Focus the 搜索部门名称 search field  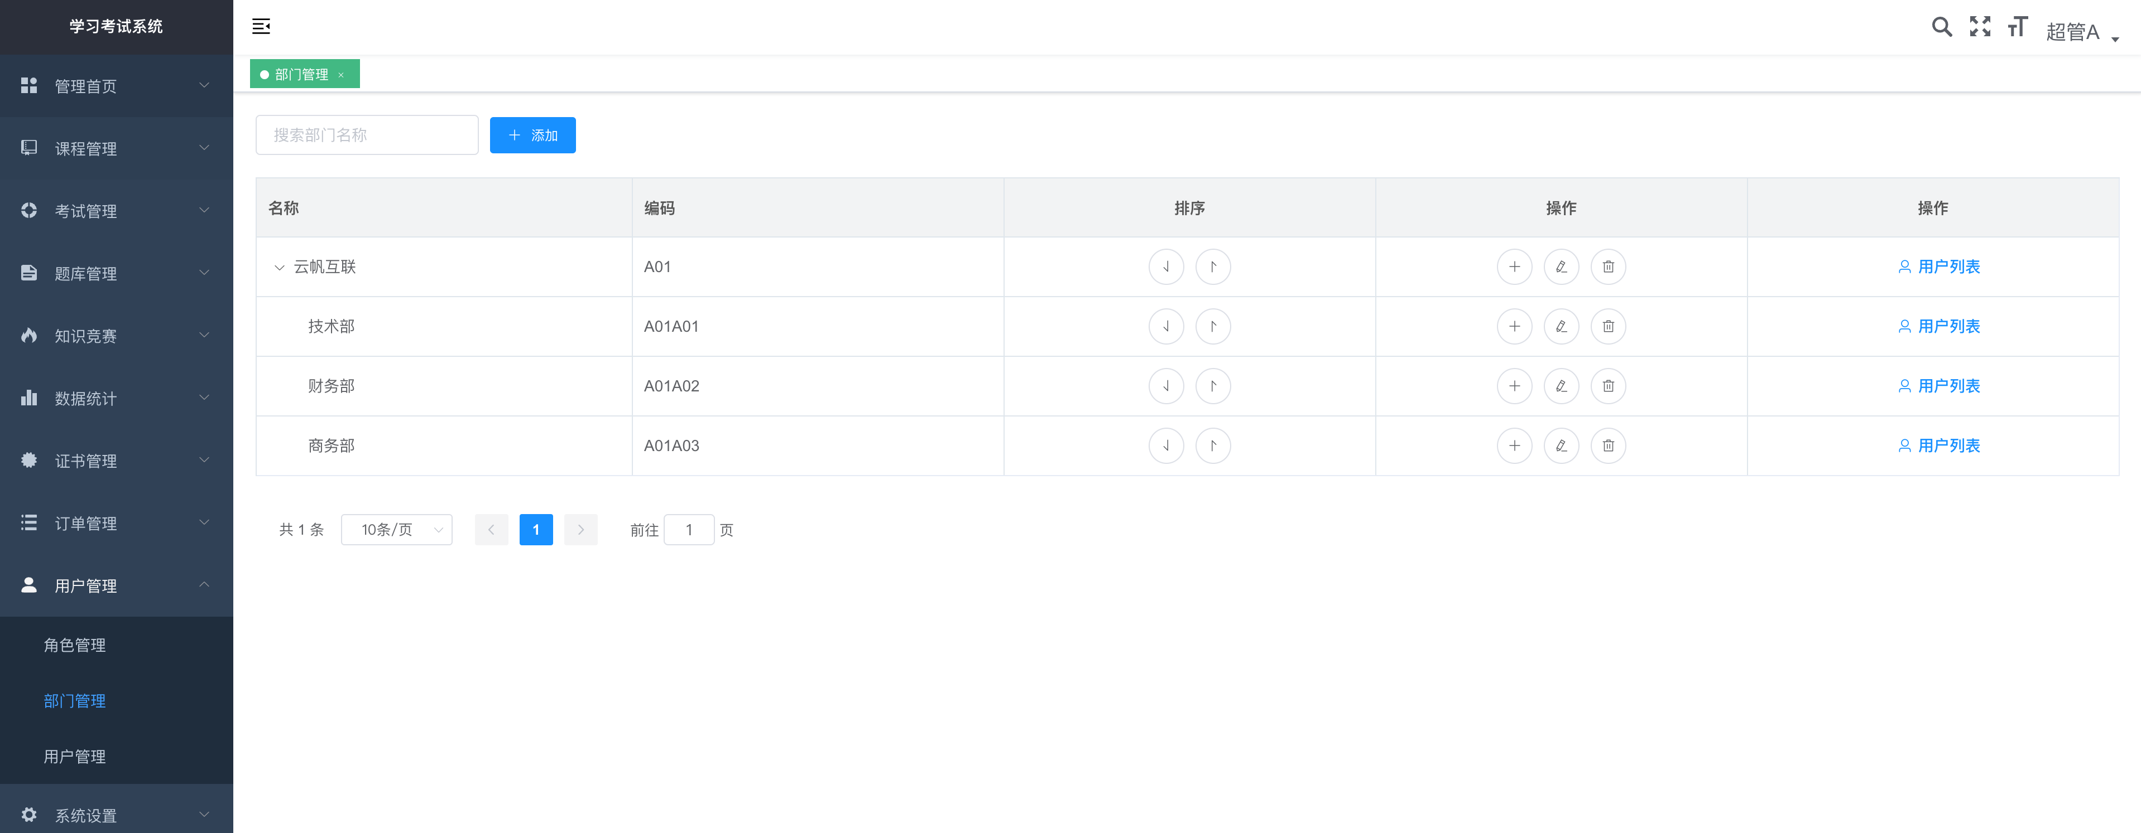(367, 135)
